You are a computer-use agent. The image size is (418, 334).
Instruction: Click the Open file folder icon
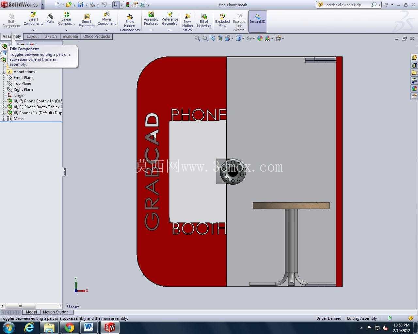(x=69, y=5)
